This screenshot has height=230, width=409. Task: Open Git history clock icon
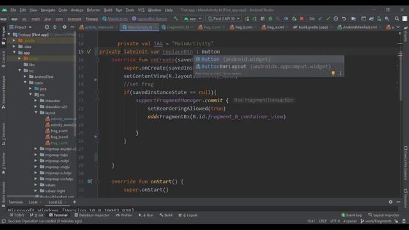pyautogui.click(x=336, y=19)
